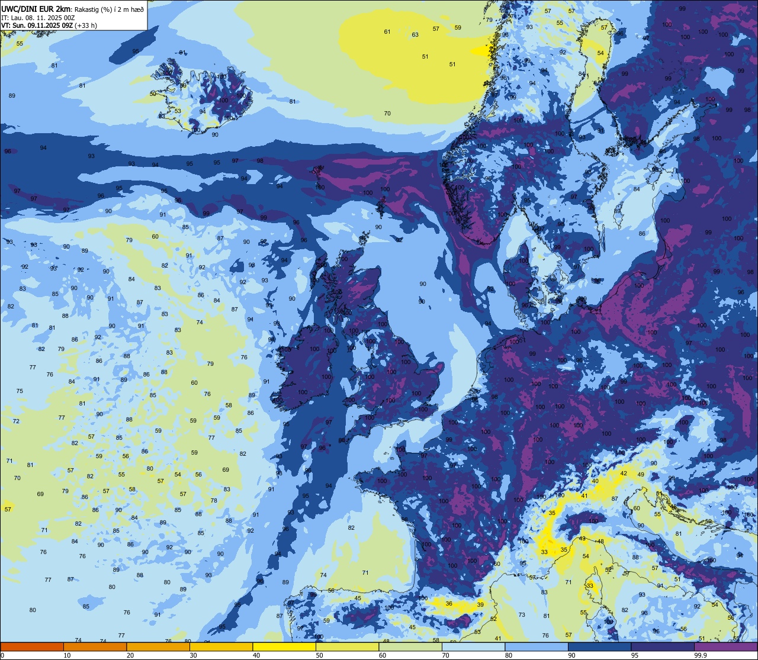
Task: Click the purple above-99.9 legend swatch
Action: click(x=725, y=646)
